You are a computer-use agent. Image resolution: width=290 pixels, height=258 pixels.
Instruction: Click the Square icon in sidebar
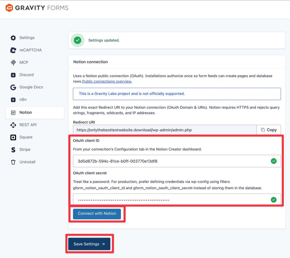coord(13,138)
